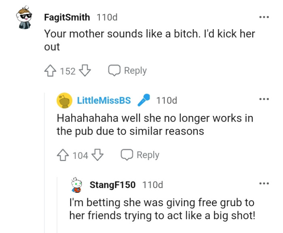Click the 110d timestamp on FagitSmith's comment
Viewport: 283px width, 233px height.
coord(107,17)
